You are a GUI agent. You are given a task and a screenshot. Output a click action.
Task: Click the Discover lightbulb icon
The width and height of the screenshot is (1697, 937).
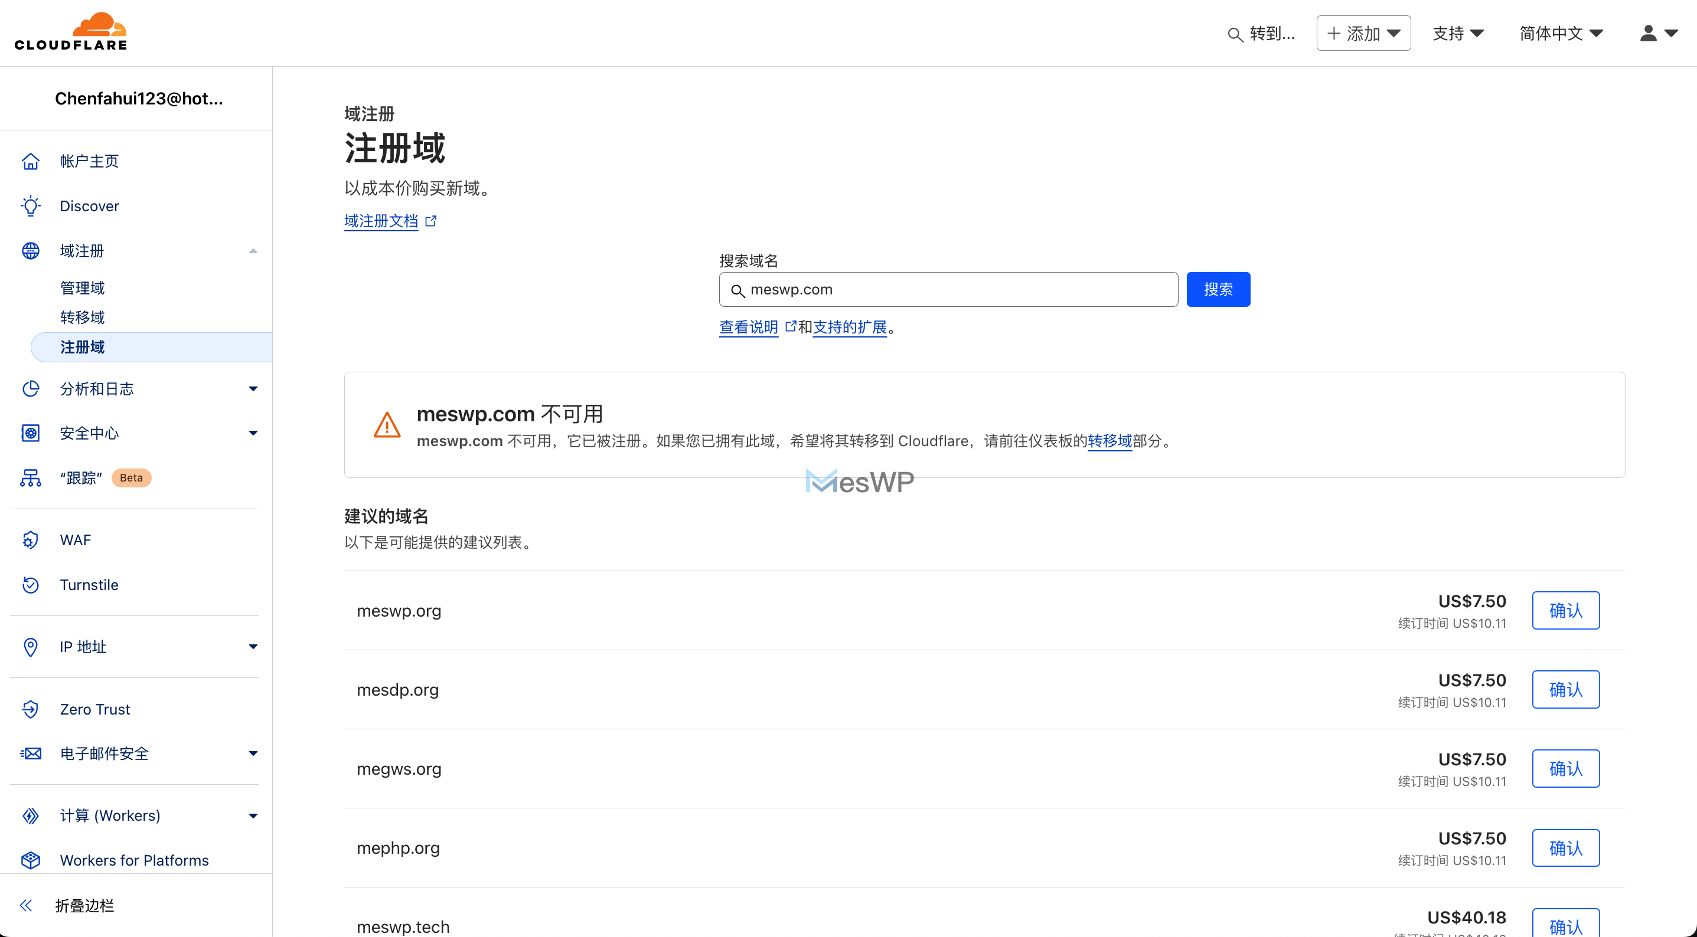point(30,206)
